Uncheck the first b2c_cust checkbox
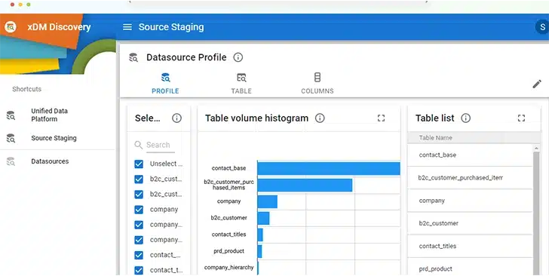This screenshot has width=549, height=276. click(x=139, y=179)
